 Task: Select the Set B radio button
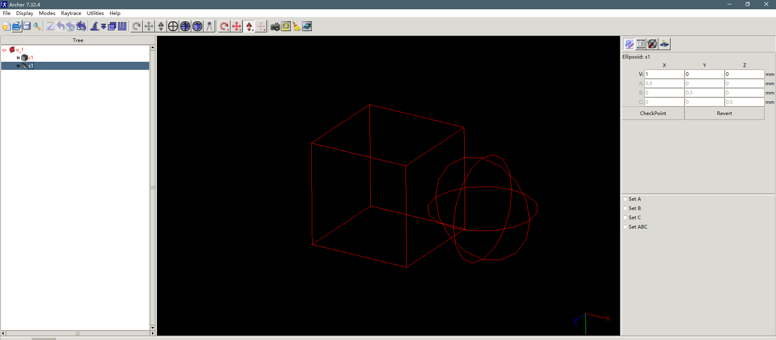pos(625,208)
